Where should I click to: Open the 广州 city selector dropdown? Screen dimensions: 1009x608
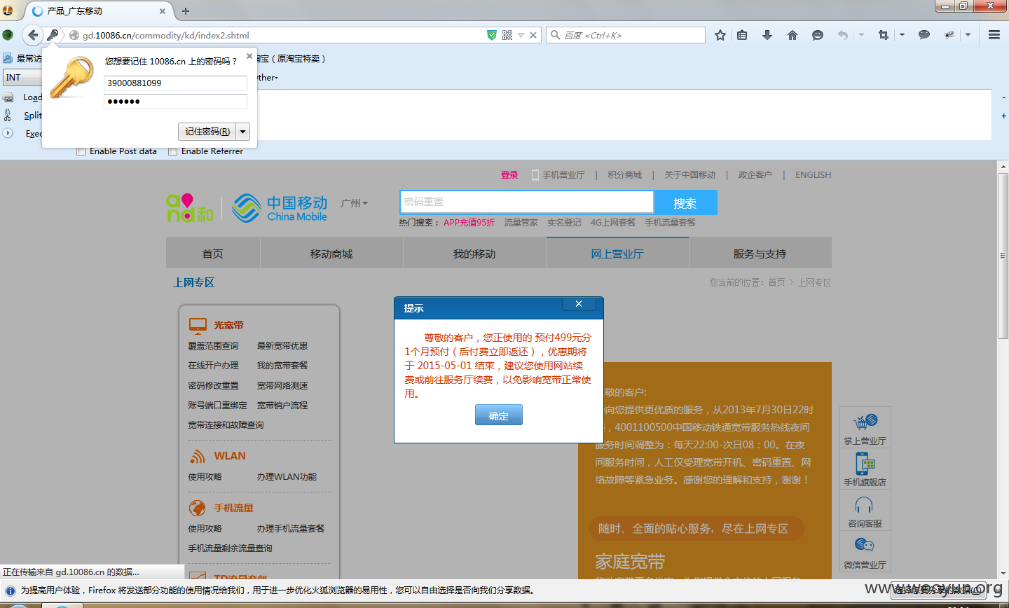354,203
